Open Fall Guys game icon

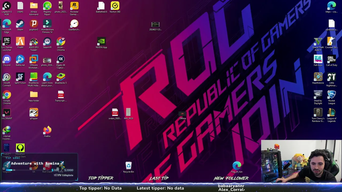pos(318,61)
